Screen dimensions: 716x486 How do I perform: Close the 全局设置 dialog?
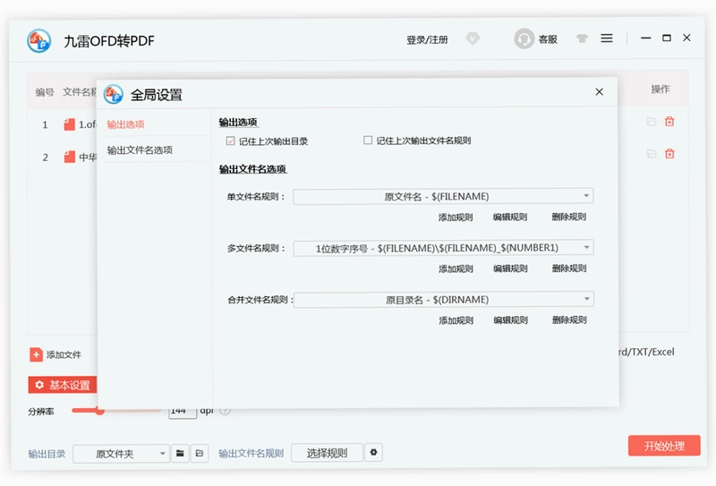[x=599, y=92]
